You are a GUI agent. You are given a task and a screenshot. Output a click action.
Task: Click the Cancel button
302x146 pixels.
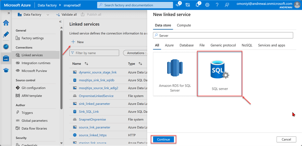[286, 139]
